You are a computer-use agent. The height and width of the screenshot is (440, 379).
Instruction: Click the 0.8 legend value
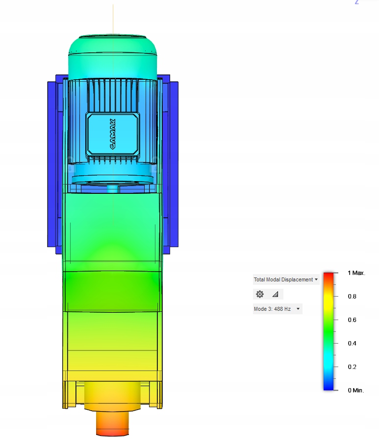click(352, 296)
